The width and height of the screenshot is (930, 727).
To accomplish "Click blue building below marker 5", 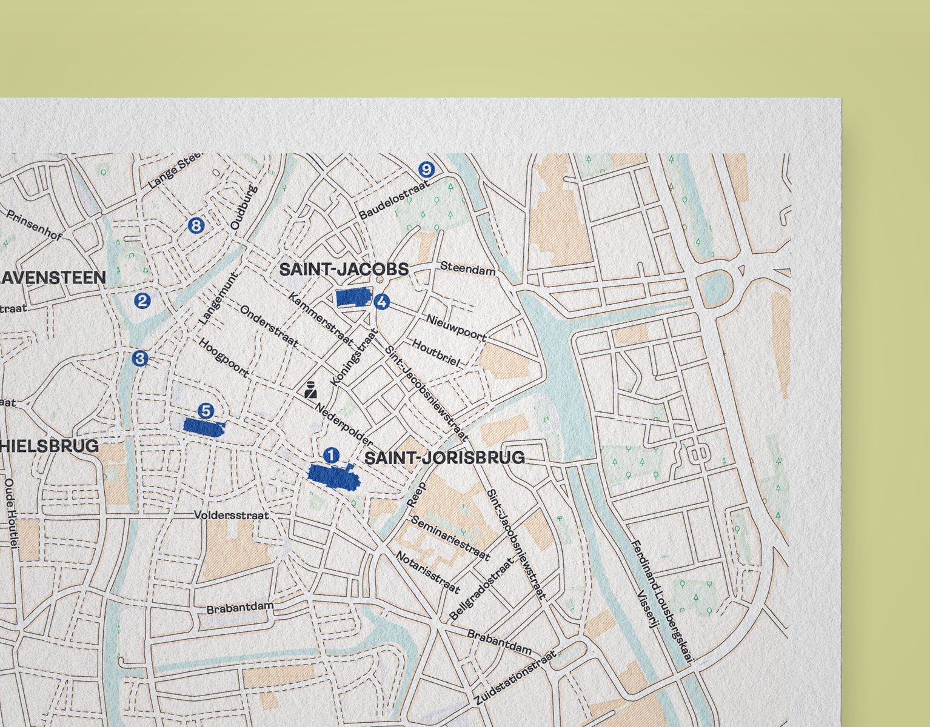I will coord(204,427).
